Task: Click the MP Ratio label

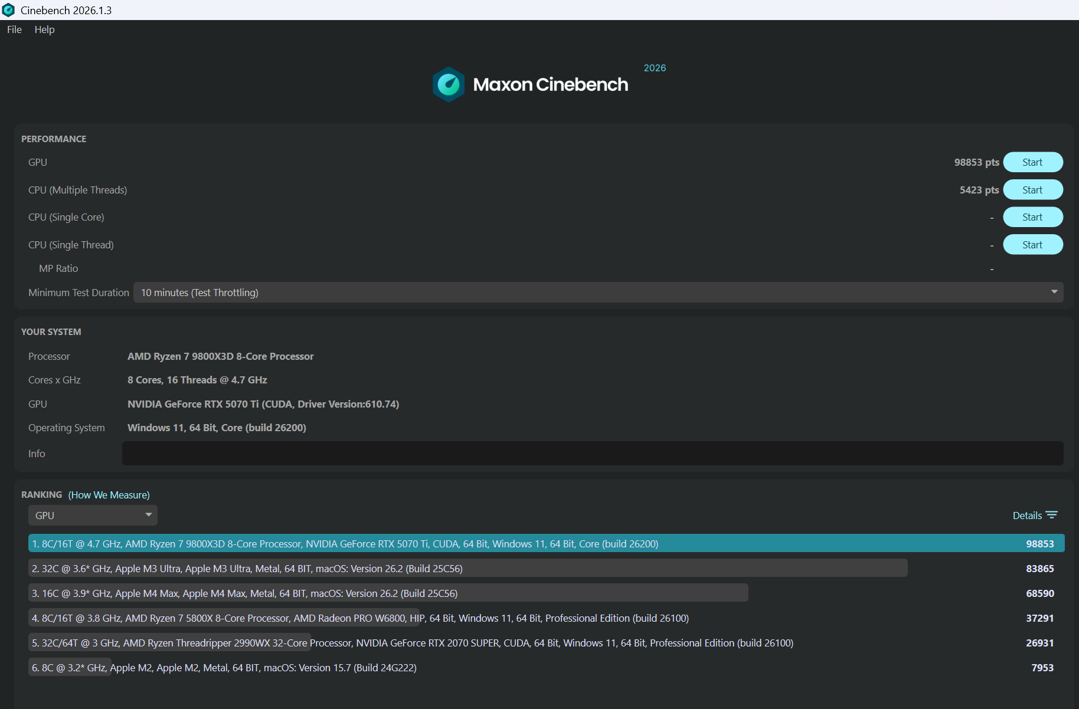Action: [x=58, y=268]
